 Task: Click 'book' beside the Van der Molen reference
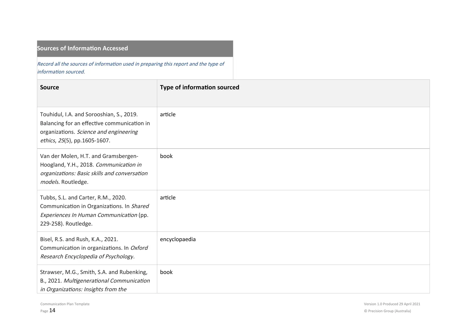(166, 156)
